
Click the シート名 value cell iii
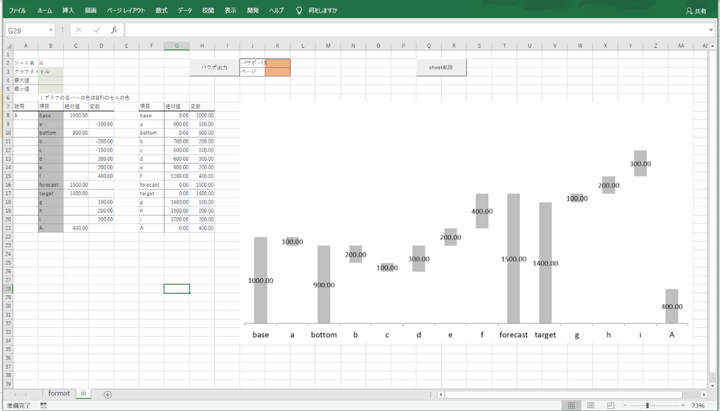[50, 63]
